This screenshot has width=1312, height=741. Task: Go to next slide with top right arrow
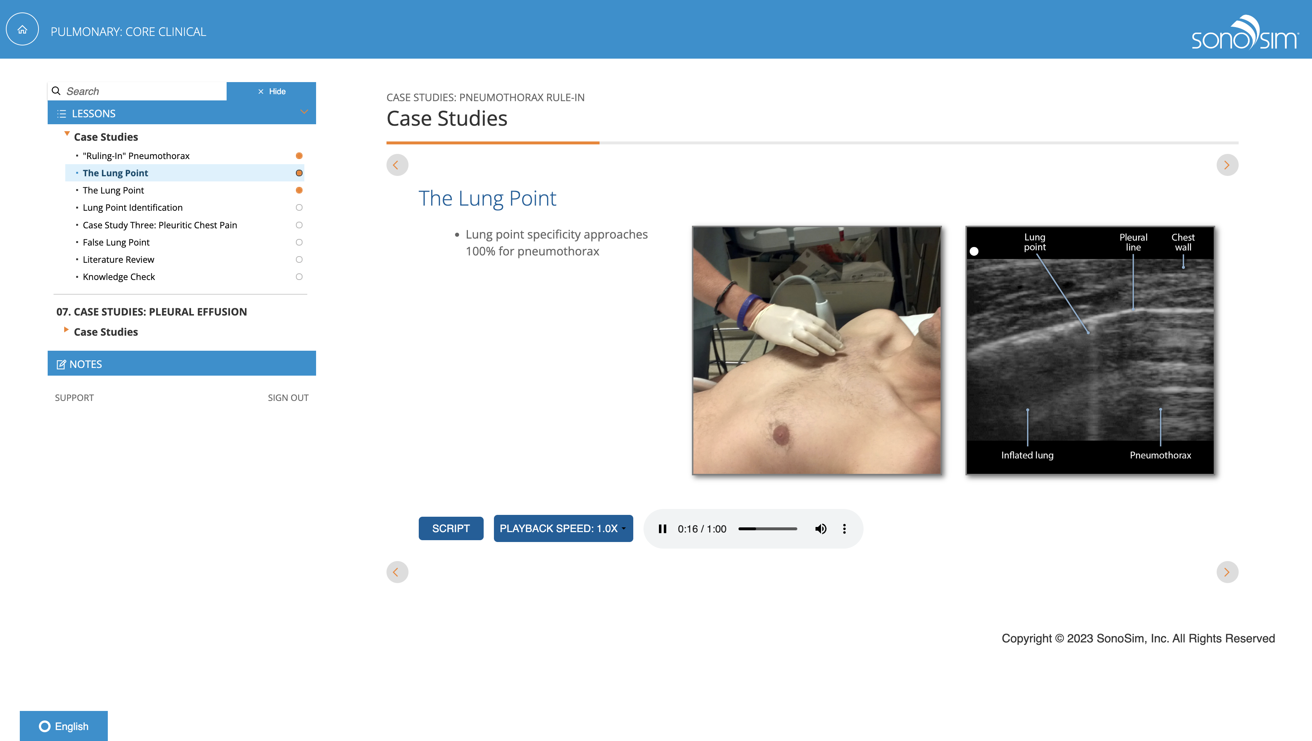pos(1227,165)
